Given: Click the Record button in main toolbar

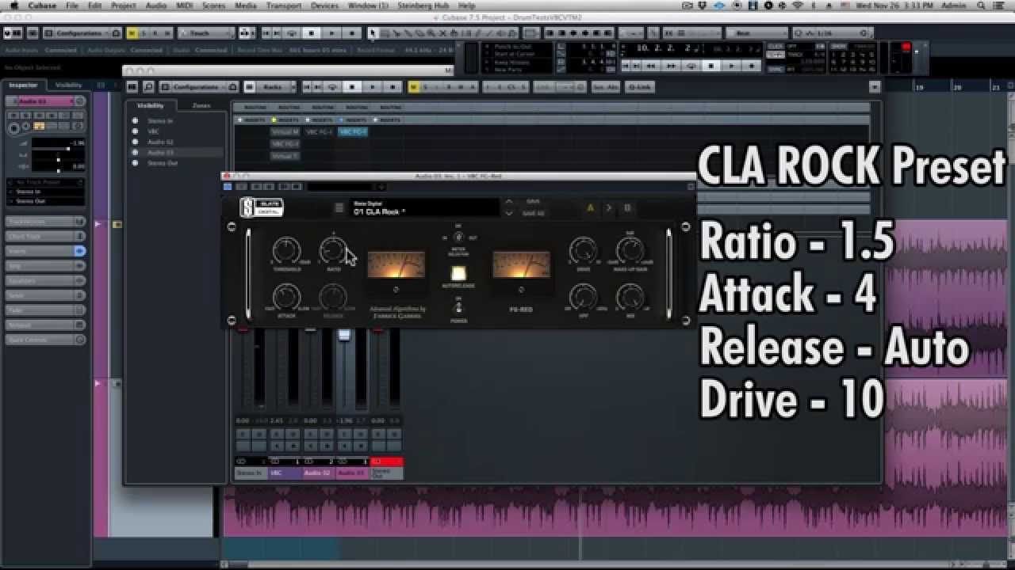Looking at the screenshot, I should 353,33.
